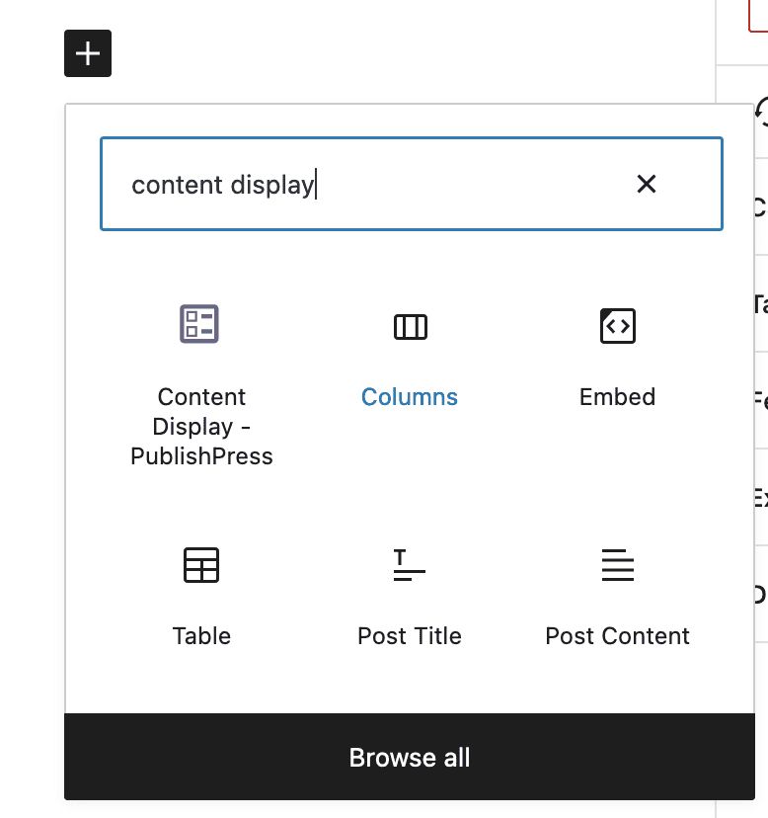Add the Post Content block icon
Image resolution: width=768 pixels, height=818 pixels.
tap(618, 565)
